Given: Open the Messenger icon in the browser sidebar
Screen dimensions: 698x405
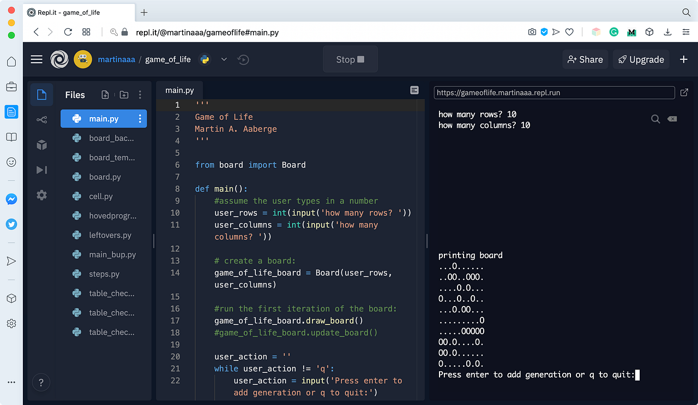Looking at the screenshot, I should click(11, 199).
